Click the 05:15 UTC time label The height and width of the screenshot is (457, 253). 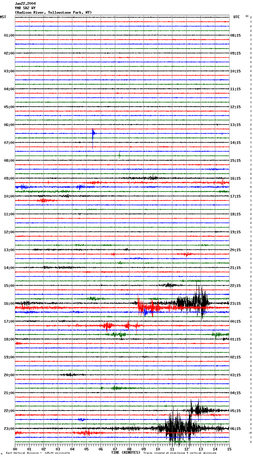235,411
